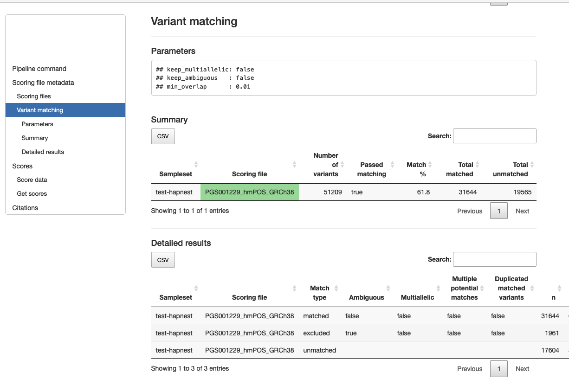Open Citations section in sidebar
Image resolution: width=569 pixels, height=385 pixels.
[25, 208]
